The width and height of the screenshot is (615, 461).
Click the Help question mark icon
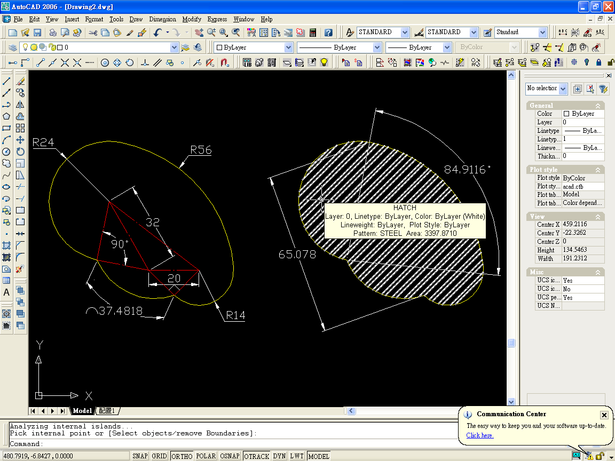pyautogui.click(x=329, y=33)
